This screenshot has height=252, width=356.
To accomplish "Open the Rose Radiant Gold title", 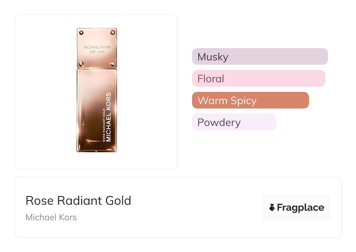I will pos(78,201).
